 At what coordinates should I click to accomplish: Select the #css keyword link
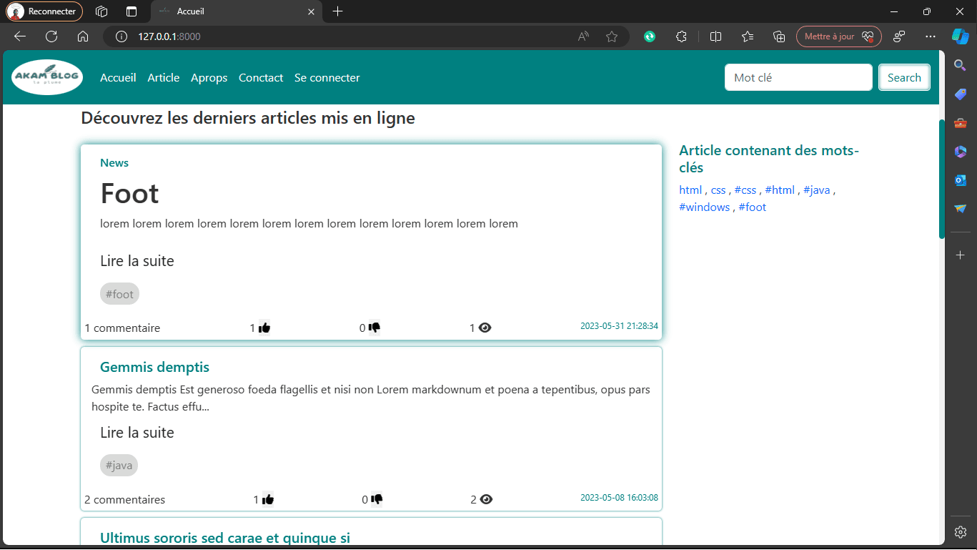[x=745, y=190]
